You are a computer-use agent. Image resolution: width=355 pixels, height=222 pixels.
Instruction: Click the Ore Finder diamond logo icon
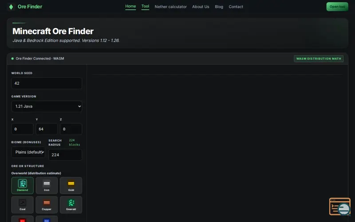pos(11,7)
